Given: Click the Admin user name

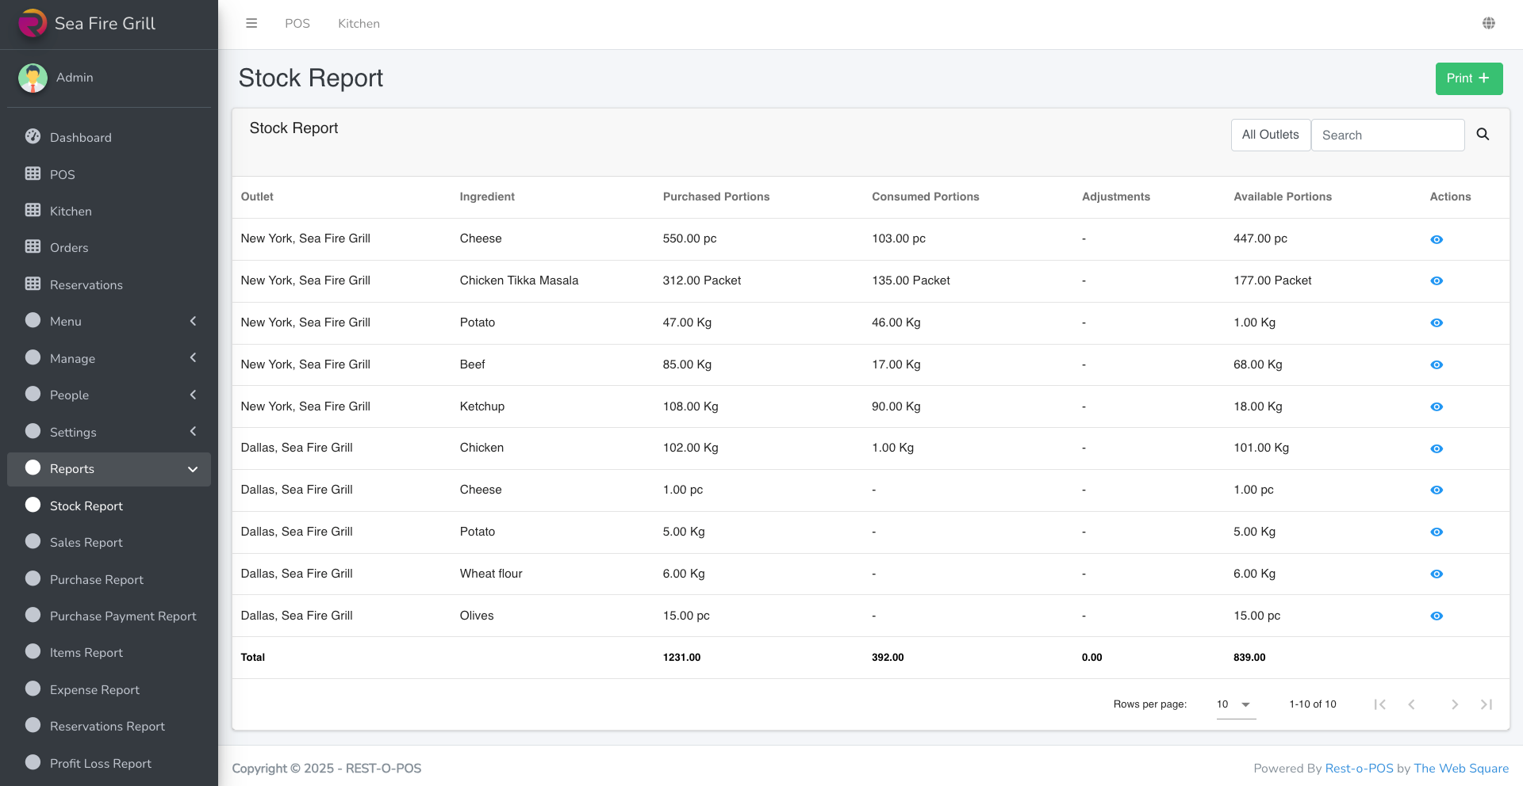Looking at the screenshot, I should point(75,78).
